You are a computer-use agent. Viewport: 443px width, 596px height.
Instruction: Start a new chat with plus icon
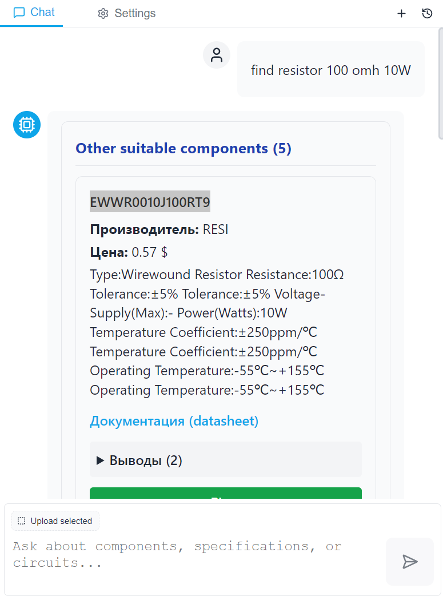(x=401, y=14)
